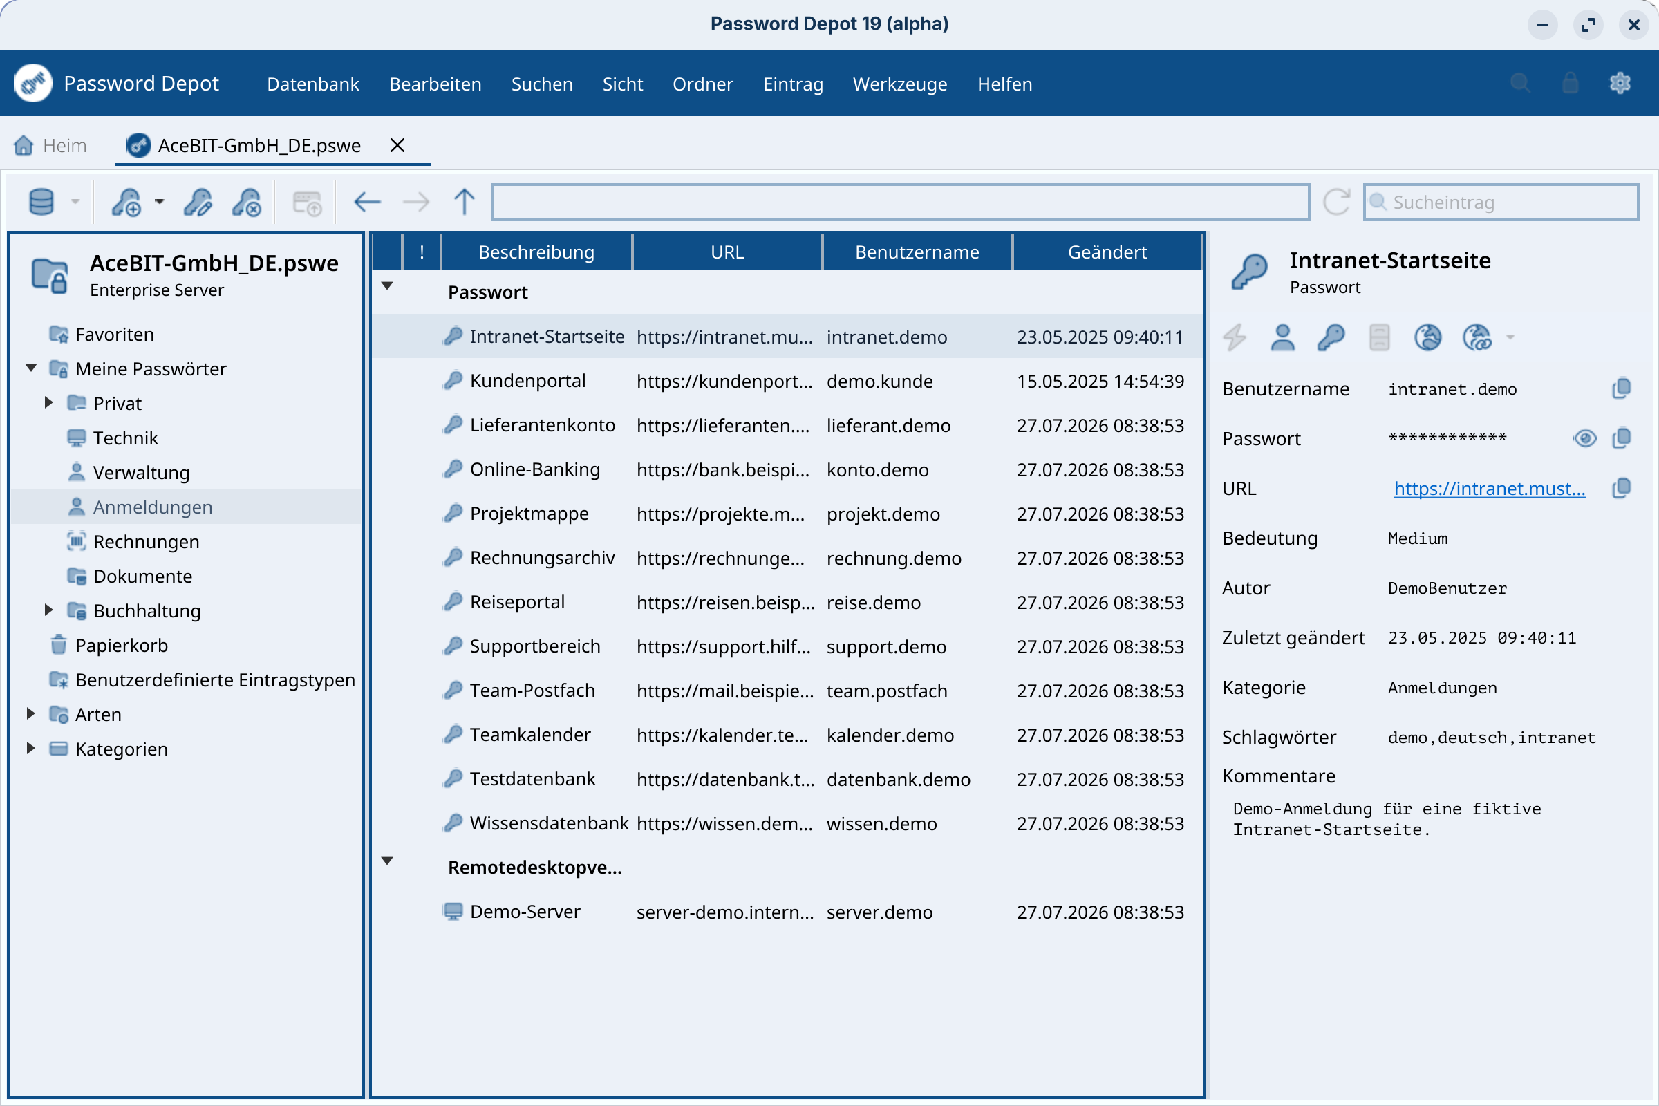Click the document icon in details toolbar
The width and height of the screenshot is (1659, 1106).
pos(1379,337)
